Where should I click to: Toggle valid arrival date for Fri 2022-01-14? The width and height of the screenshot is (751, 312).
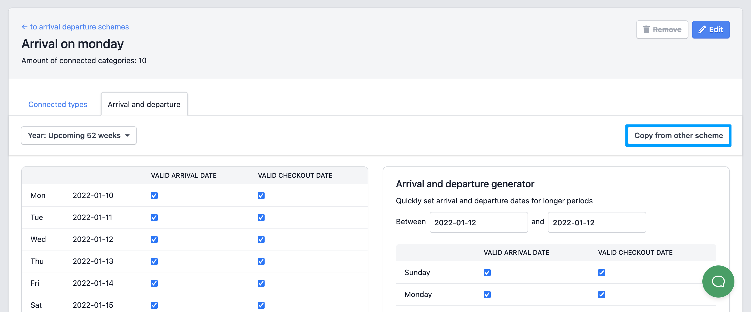click(154, 283)
